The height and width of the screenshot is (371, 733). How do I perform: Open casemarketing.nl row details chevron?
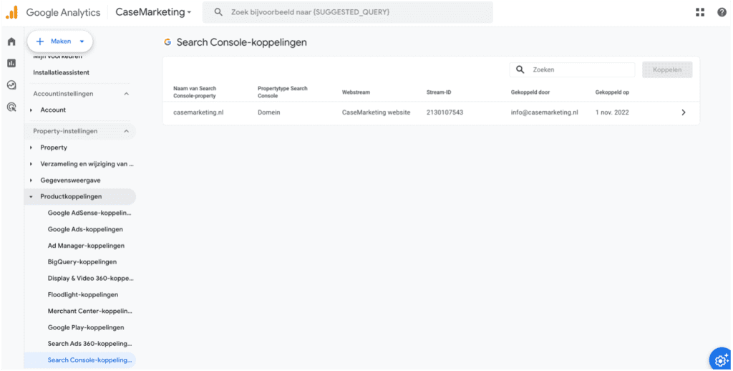point(684,112)
